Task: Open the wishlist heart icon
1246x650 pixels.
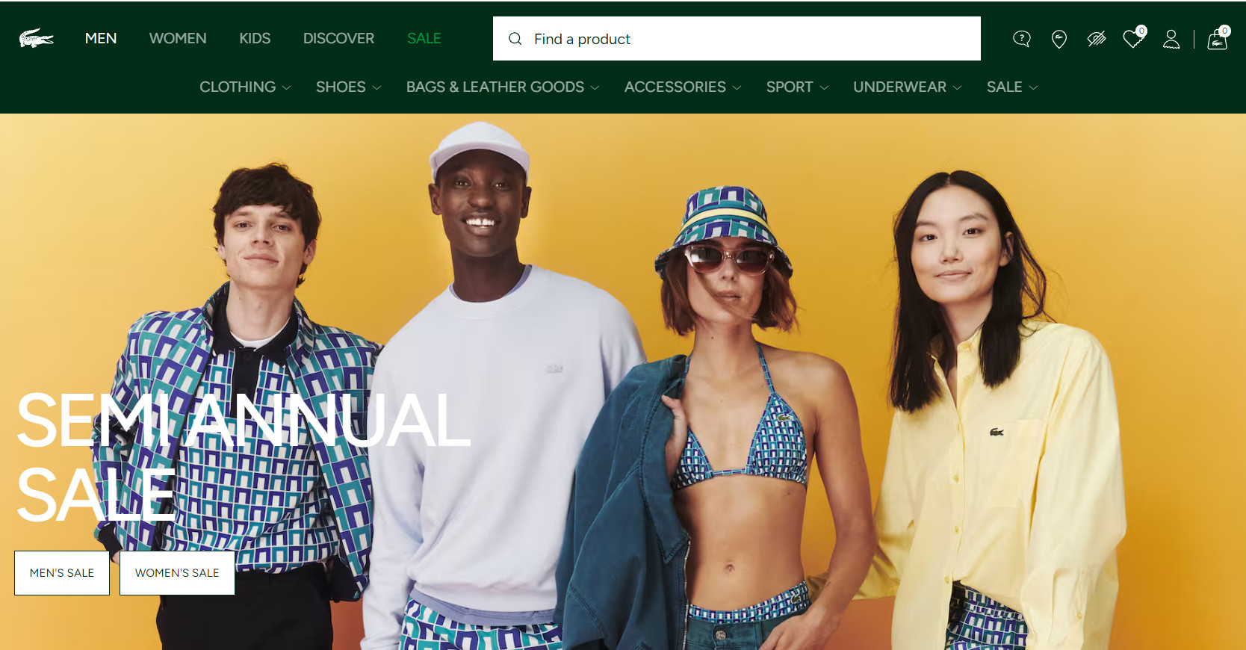Action: pyautogui.click(x=1134, y=37)
